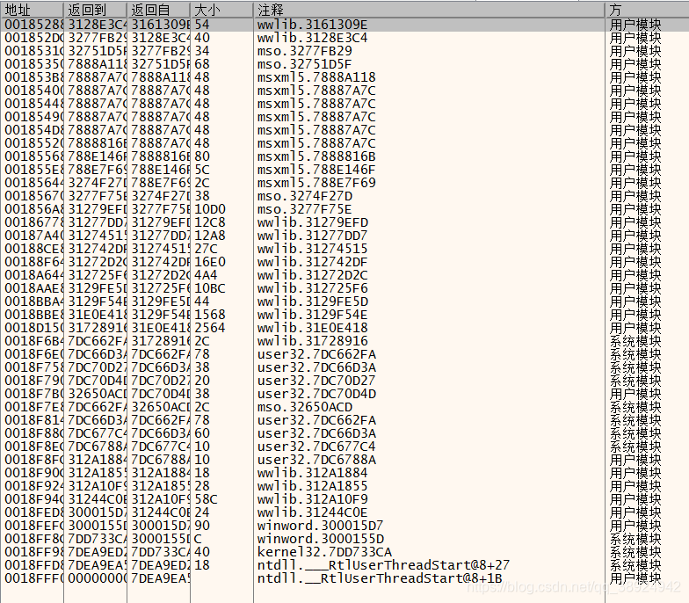
Task: Sort by the 地址 column header
Action: point(32,10)
